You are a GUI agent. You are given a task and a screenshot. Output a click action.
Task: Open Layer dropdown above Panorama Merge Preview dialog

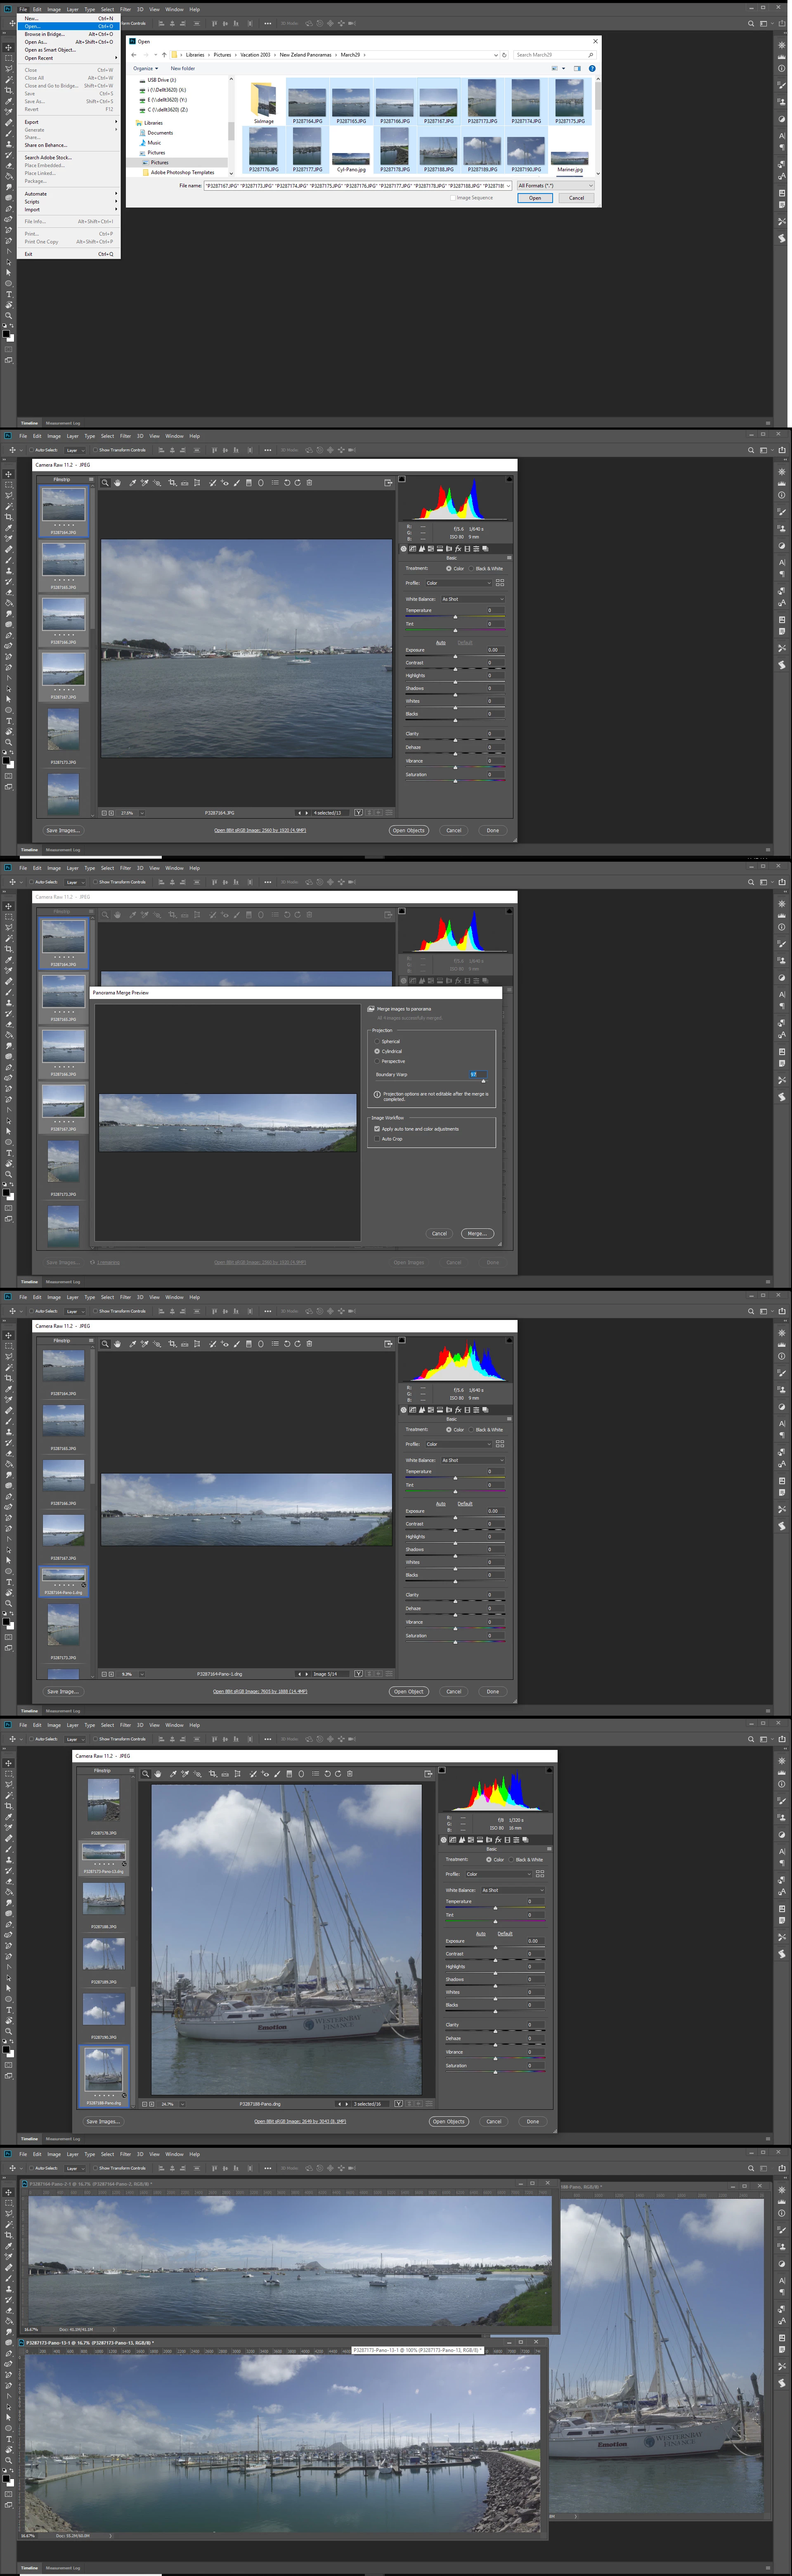pos(75,882)
